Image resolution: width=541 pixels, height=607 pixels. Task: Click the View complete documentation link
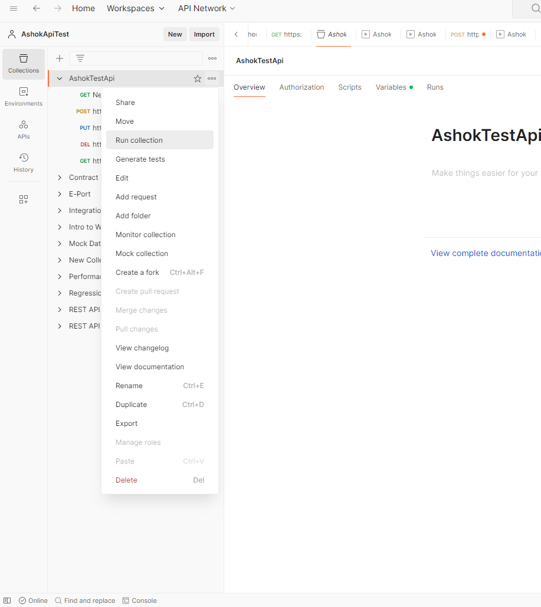pyautogui.click(x=486, y=253)
